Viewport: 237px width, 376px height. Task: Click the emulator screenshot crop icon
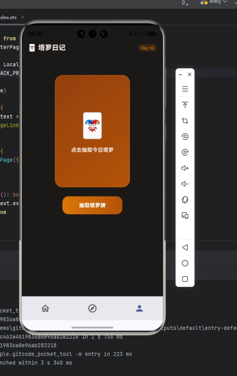point(185,121)
